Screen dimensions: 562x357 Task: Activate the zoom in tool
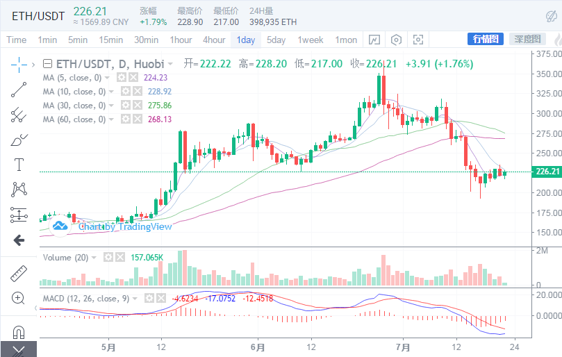[x=18, y=298]
